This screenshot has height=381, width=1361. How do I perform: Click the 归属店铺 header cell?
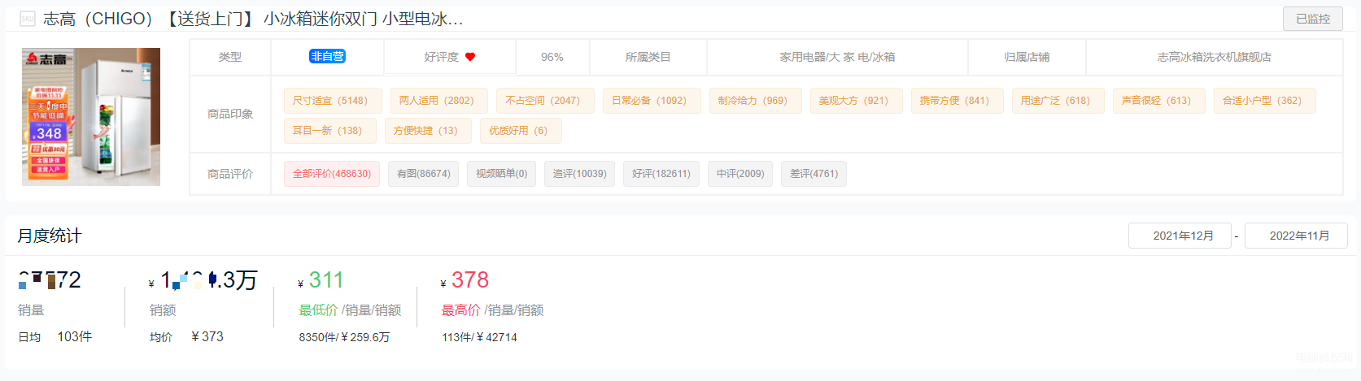click(1027, 57)
